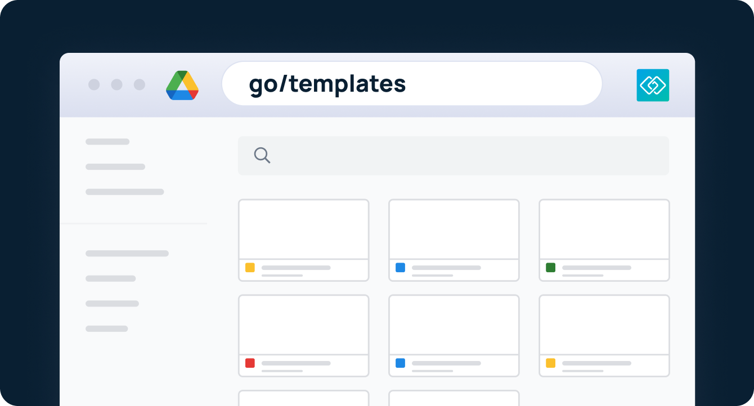The height and width of the screenshot is (406, 754).
Task: Select the first sidebar navigation item
Action: point(107,141)
